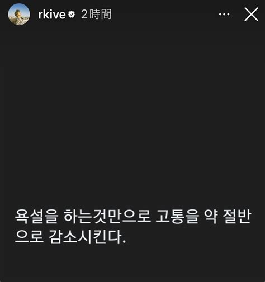Tap the letter r in the rkive username
265x282 pixels.
(x=40, y=16)
